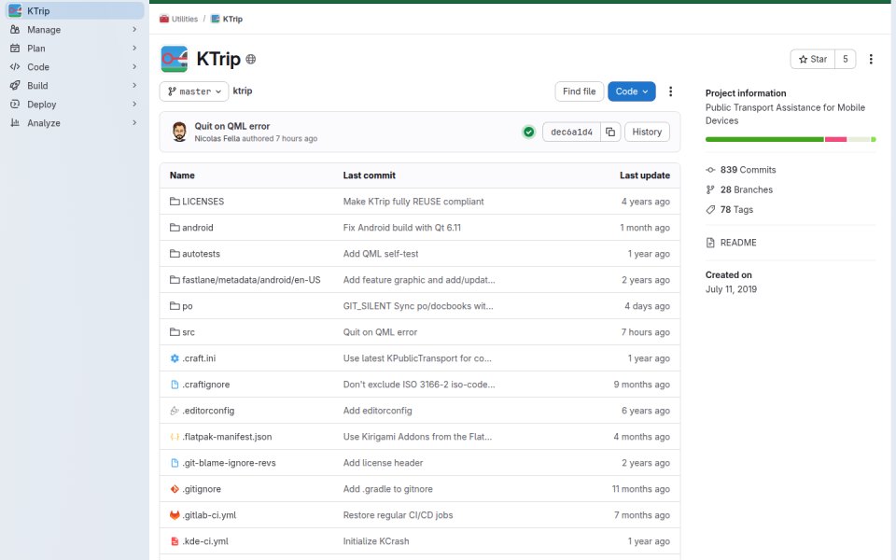Open fastlane/metadata/android/en-US folder

click(x=251, y=280)
